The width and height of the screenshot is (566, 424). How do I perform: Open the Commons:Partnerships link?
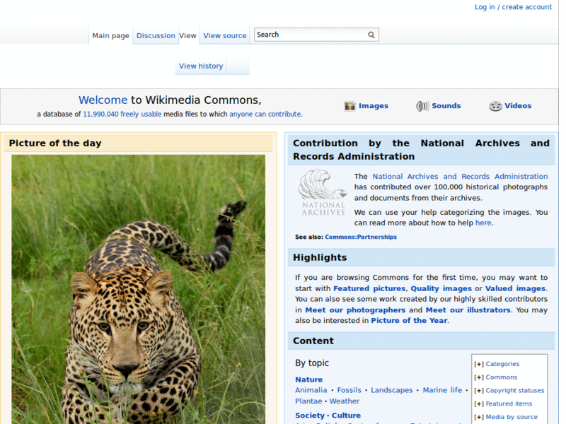pyautogui.click(x=361, y=237)
